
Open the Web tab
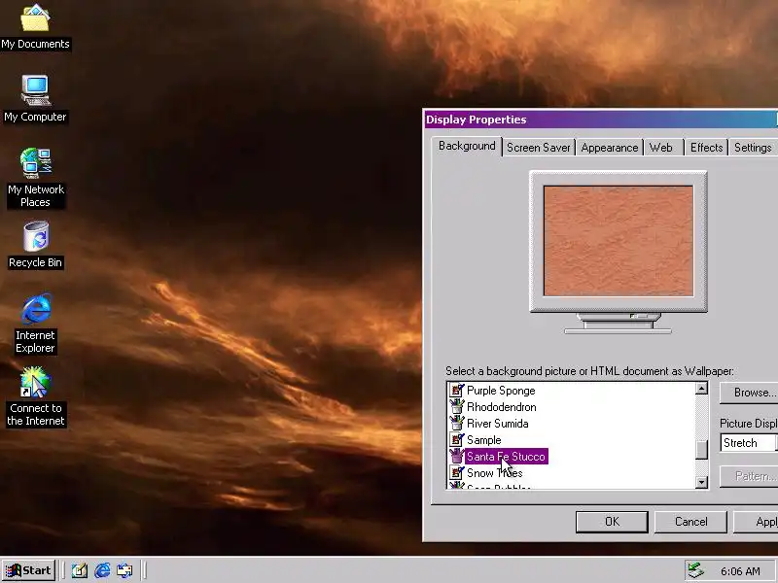[661, 148]
